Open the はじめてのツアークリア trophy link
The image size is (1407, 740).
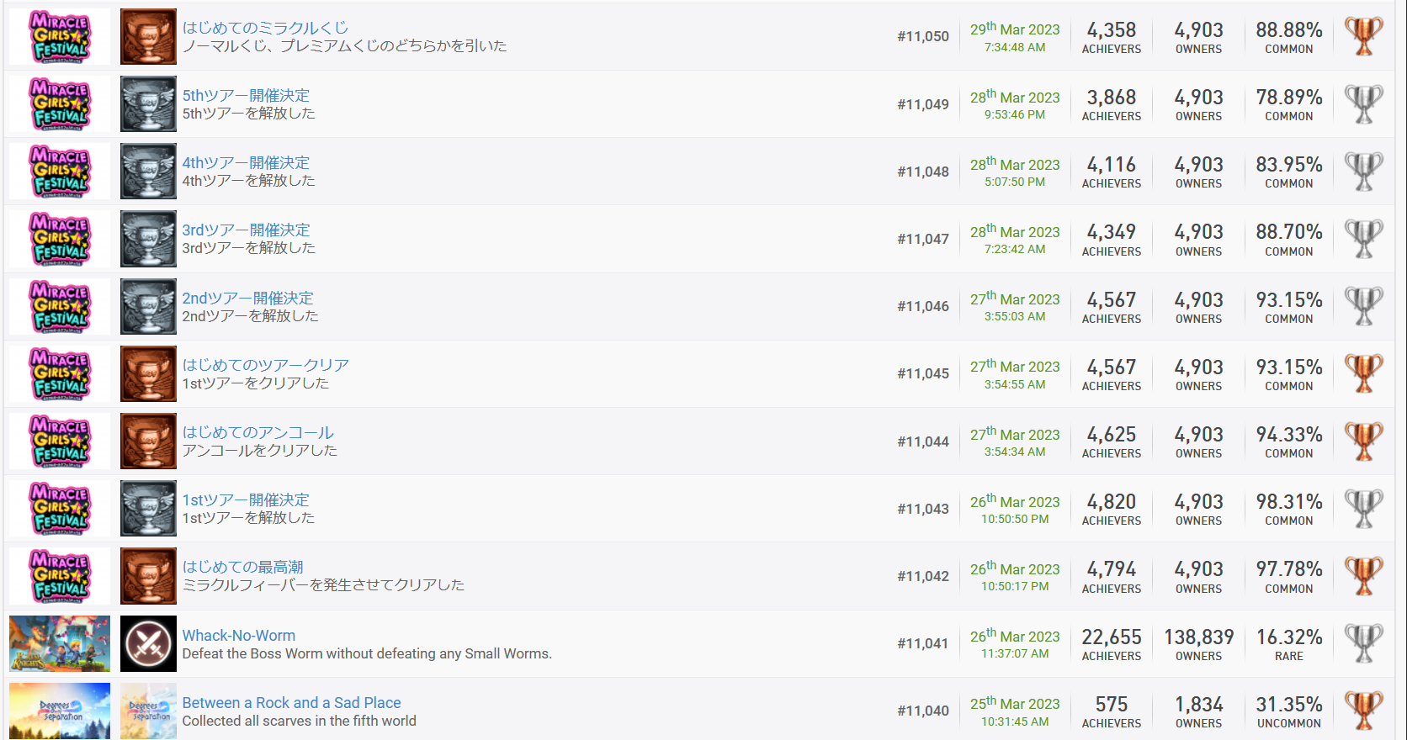(266, 366)
